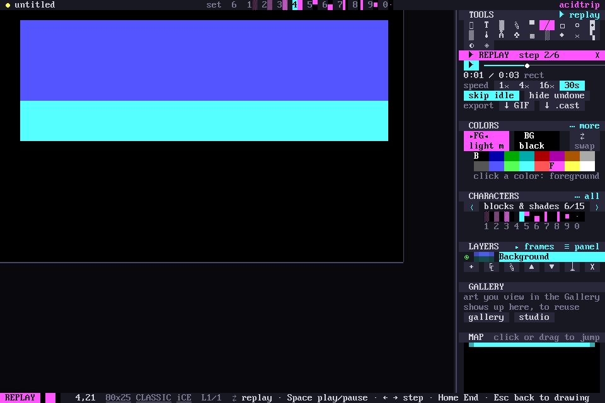Select the 30s replay speed option
605x403 pixels.
(x=572, y=86)
